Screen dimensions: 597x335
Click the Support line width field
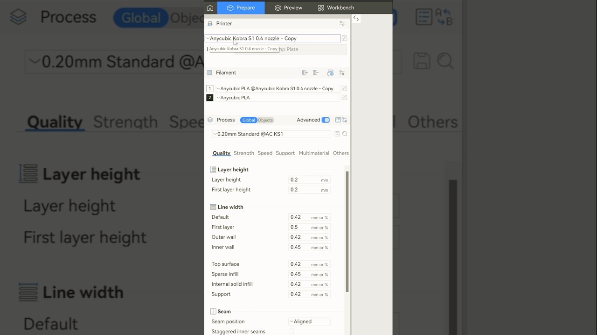pos(309,295)
